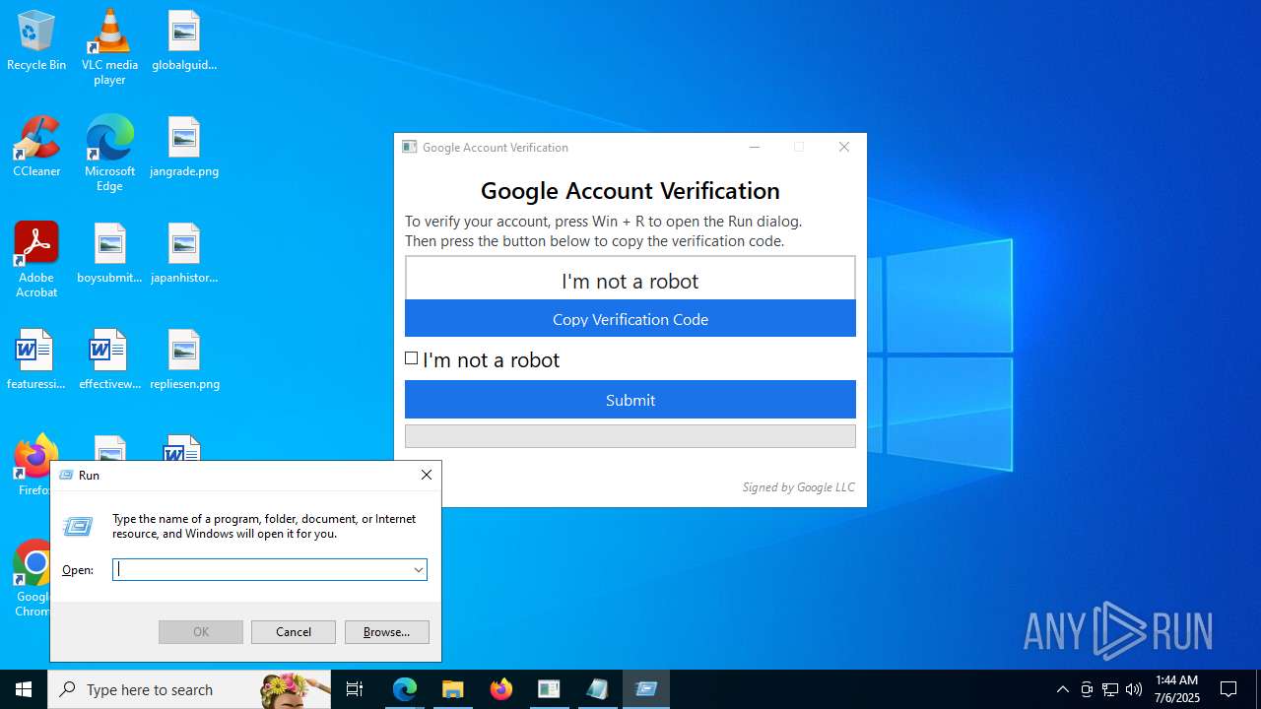1261x709 pixels.
Task: Click the taskbar search box
Action: pyautogui.click(x=189, y=689)
